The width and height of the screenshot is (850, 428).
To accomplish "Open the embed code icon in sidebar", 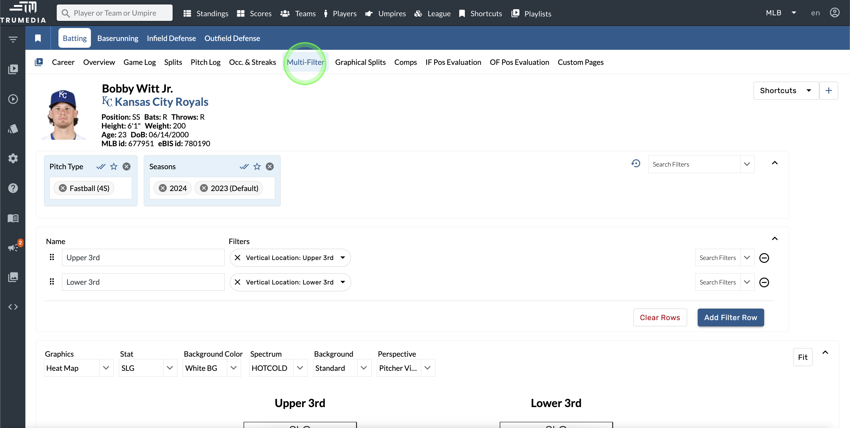I will click(x=13, y=307).
